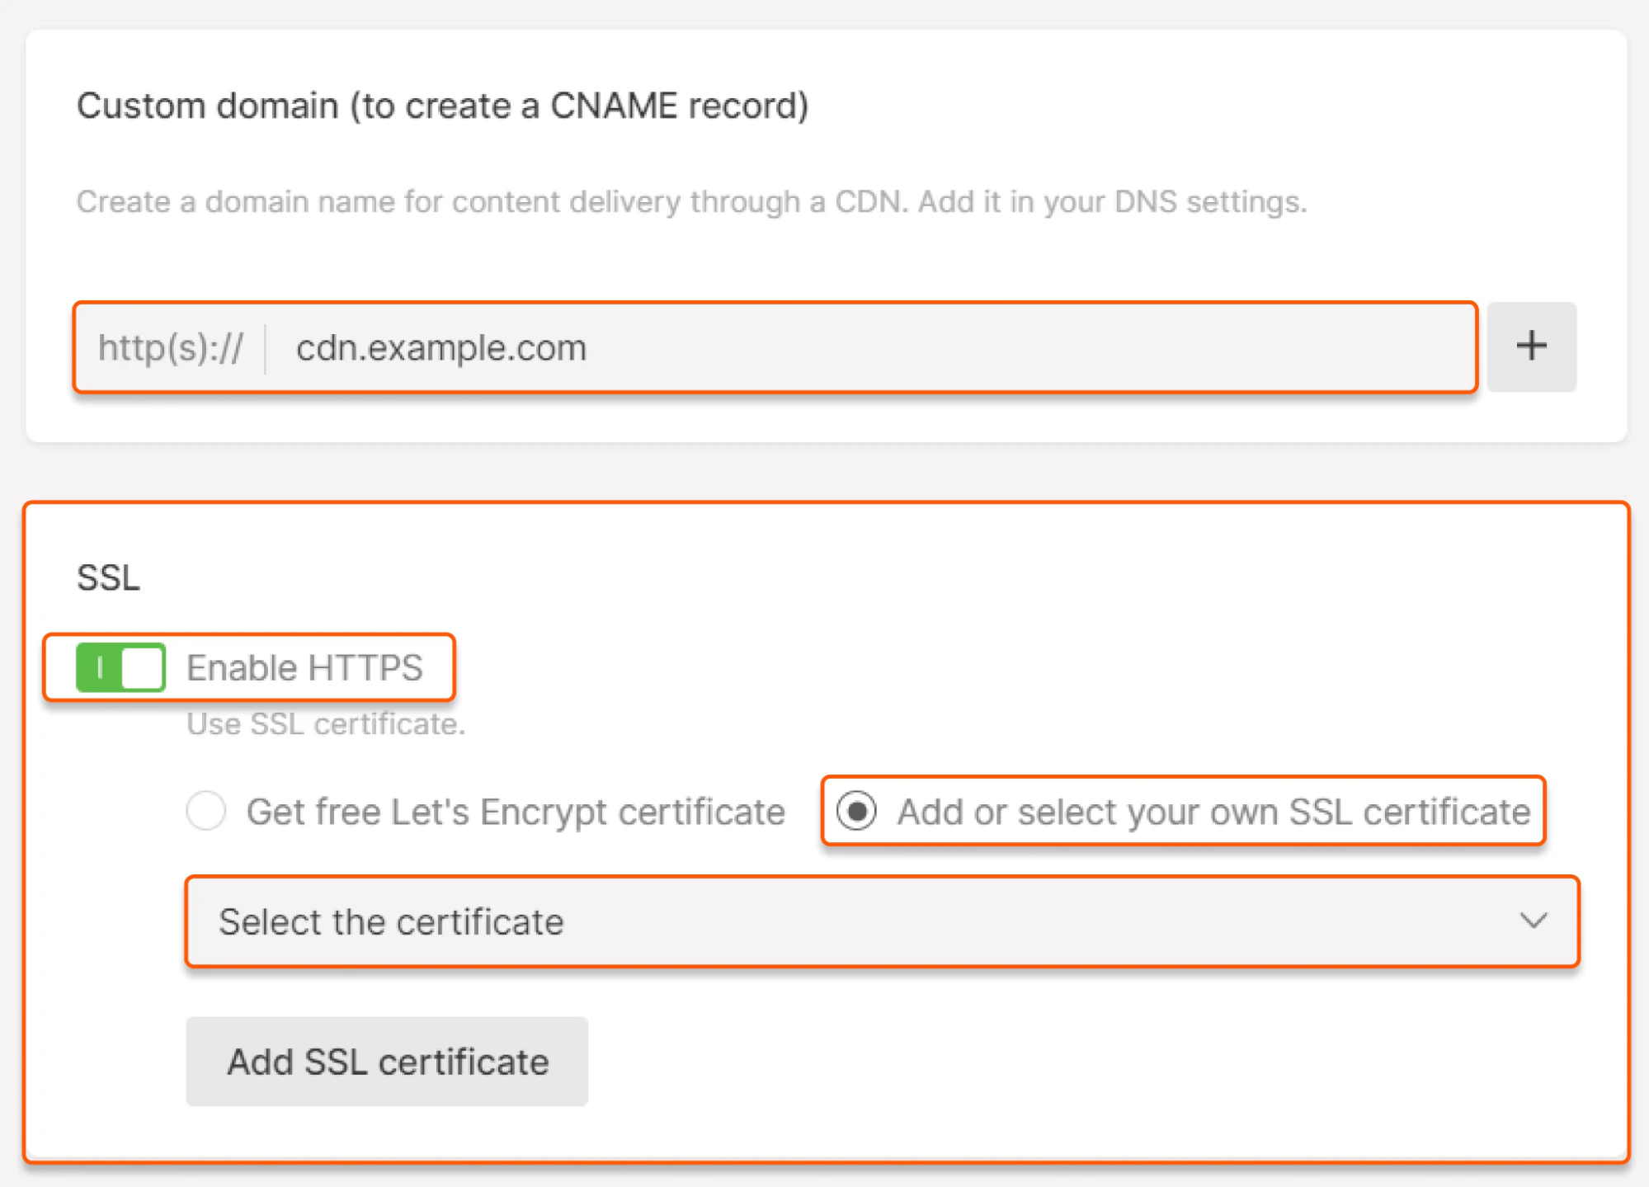Click the down arrow in Select the certificate
The image size is (1649, 1187).
(x=1533, y=921)
